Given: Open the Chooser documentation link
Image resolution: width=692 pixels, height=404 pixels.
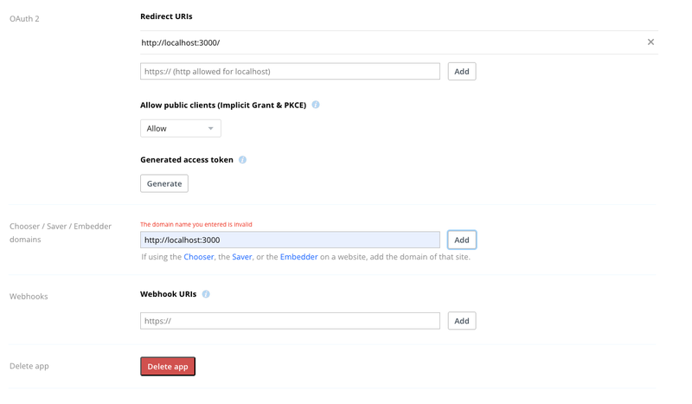Looking at the screenshot, I should click(199, 257).
